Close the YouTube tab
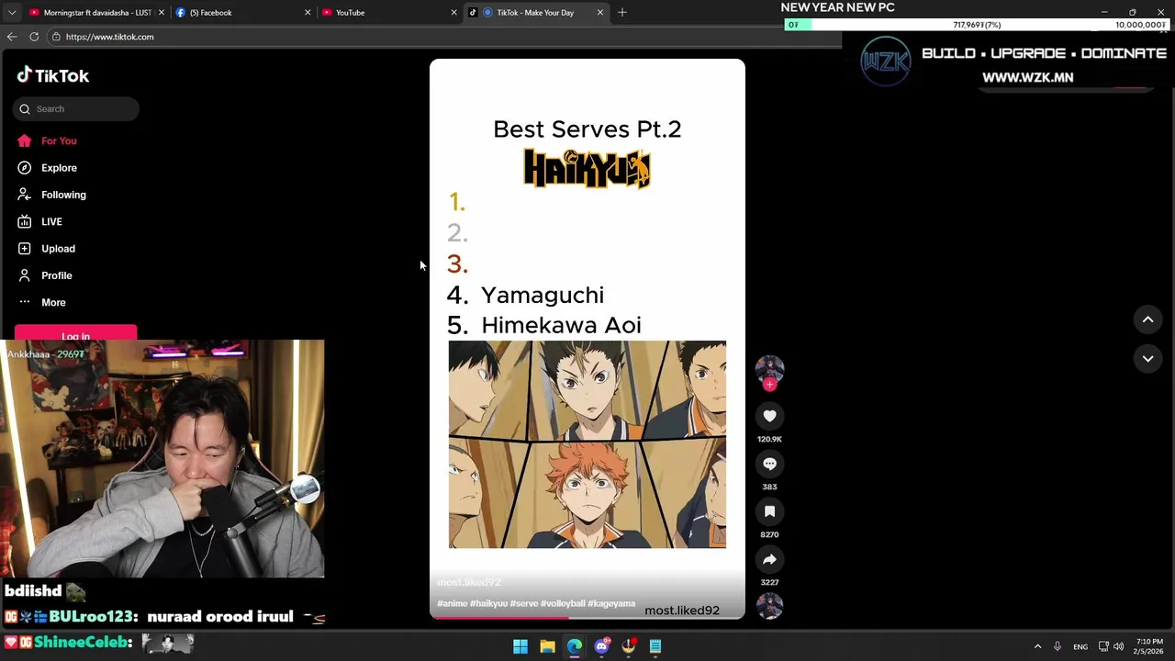 (453, 13)
